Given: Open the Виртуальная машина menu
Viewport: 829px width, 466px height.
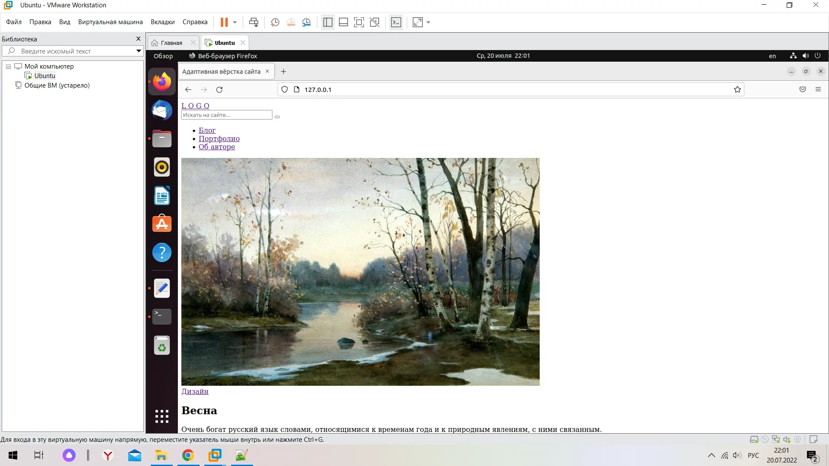Looking at the screenshot, I should [x=111, y=22].
